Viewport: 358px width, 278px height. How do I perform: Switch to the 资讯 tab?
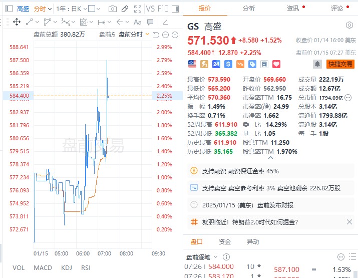[x=293, y=9]
